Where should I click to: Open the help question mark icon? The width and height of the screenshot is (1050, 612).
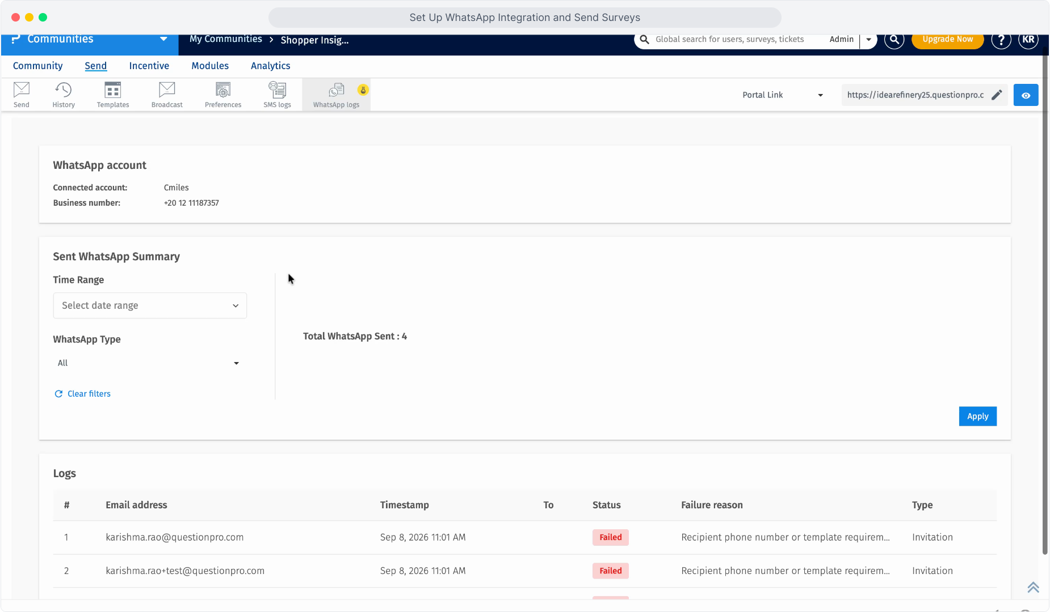[1001, 40]
